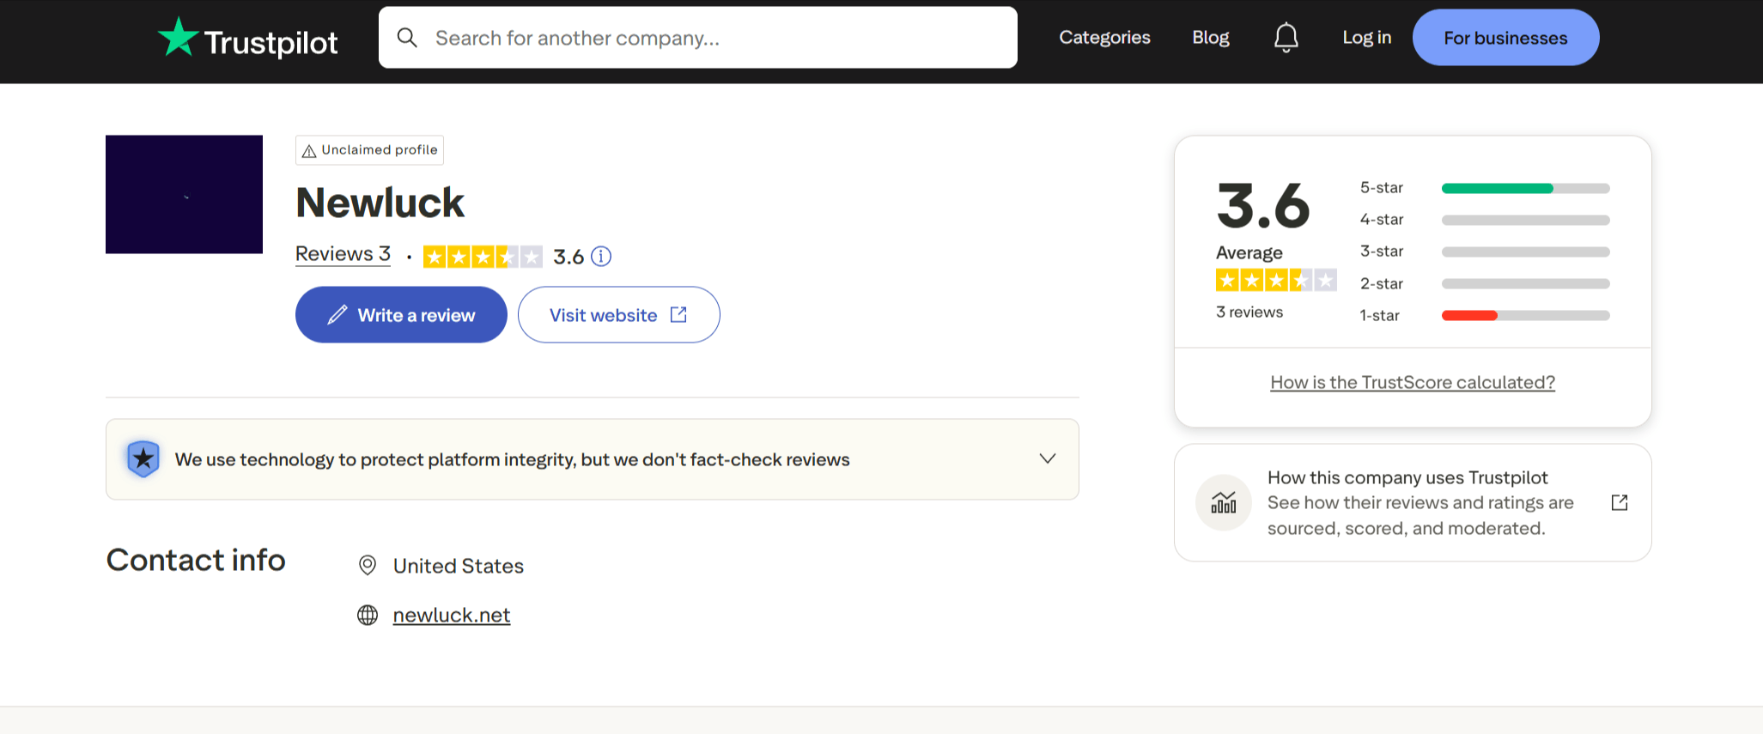Open How is the TrustScore calculated link

[x=1412, y=383]
